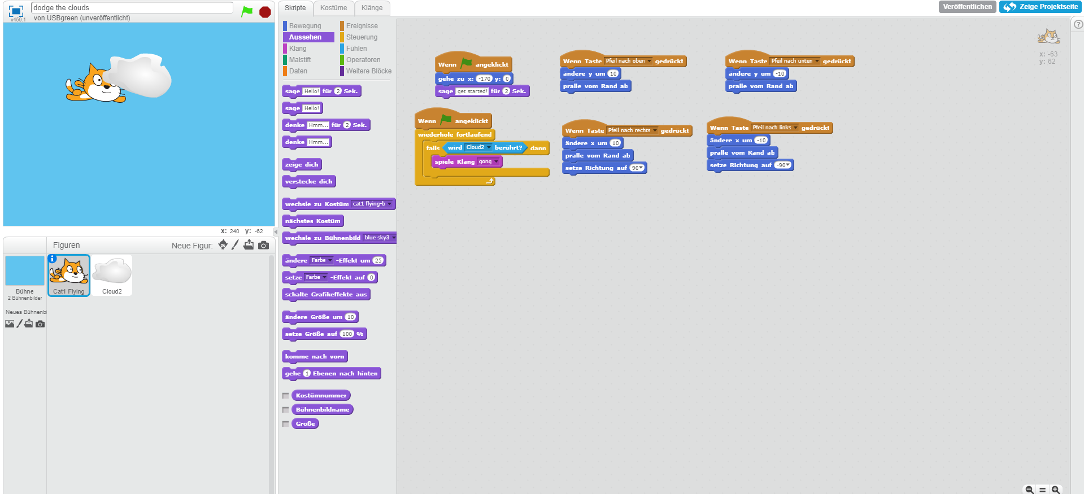Upload backdrop from file icon

point(28,323)
